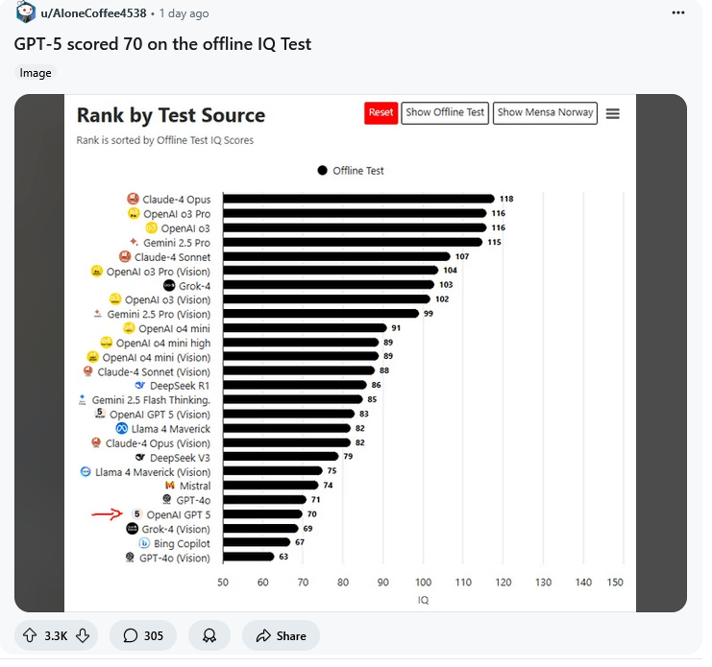The width and height of the screenshot is (712, 667).
Task: Click the Share button
Action: 280,635
